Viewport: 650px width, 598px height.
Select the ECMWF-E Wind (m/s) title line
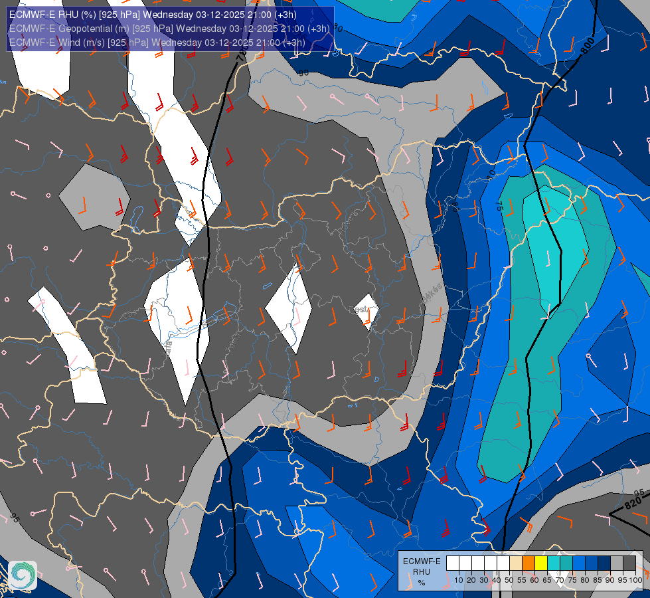click(x=157, y=43)
